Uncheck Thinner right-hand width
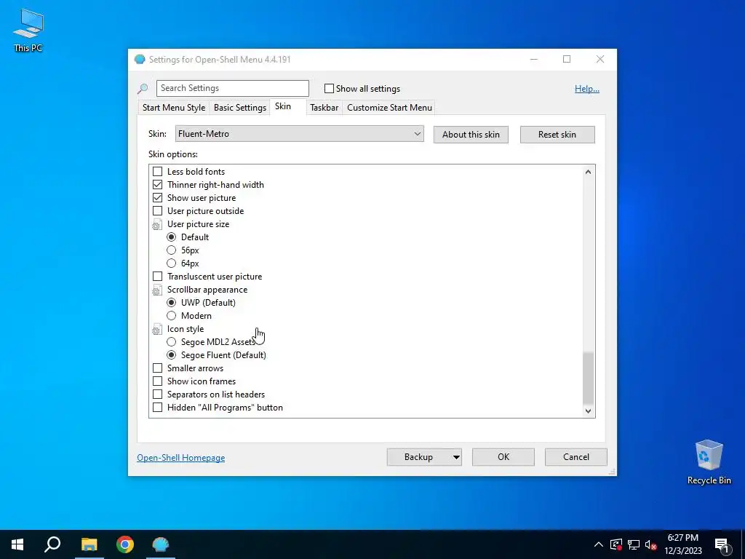The image size is (745, 559). pos(157,184)
